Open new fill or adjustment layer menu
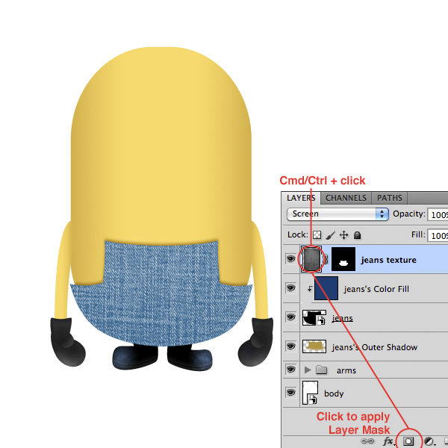Image resolution: width=448 pixels, height=448 pixels. [429, 442]
